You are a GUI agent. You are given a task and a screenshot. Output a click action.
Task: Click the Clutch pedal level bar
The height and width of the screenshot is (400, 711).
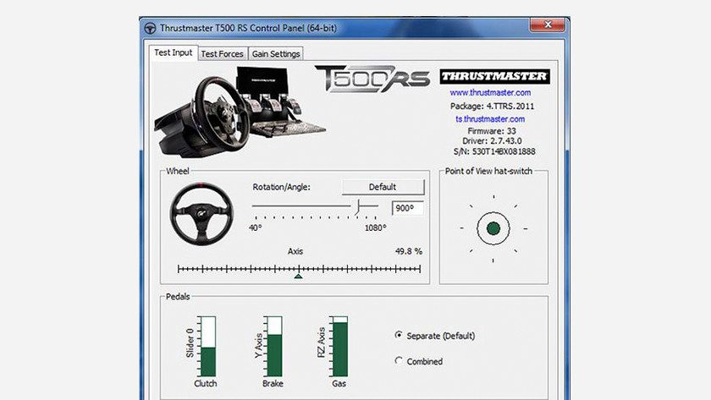[208, 347]
